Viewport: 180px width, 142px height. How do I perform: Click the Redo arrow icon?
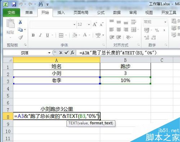pos(30,4)
